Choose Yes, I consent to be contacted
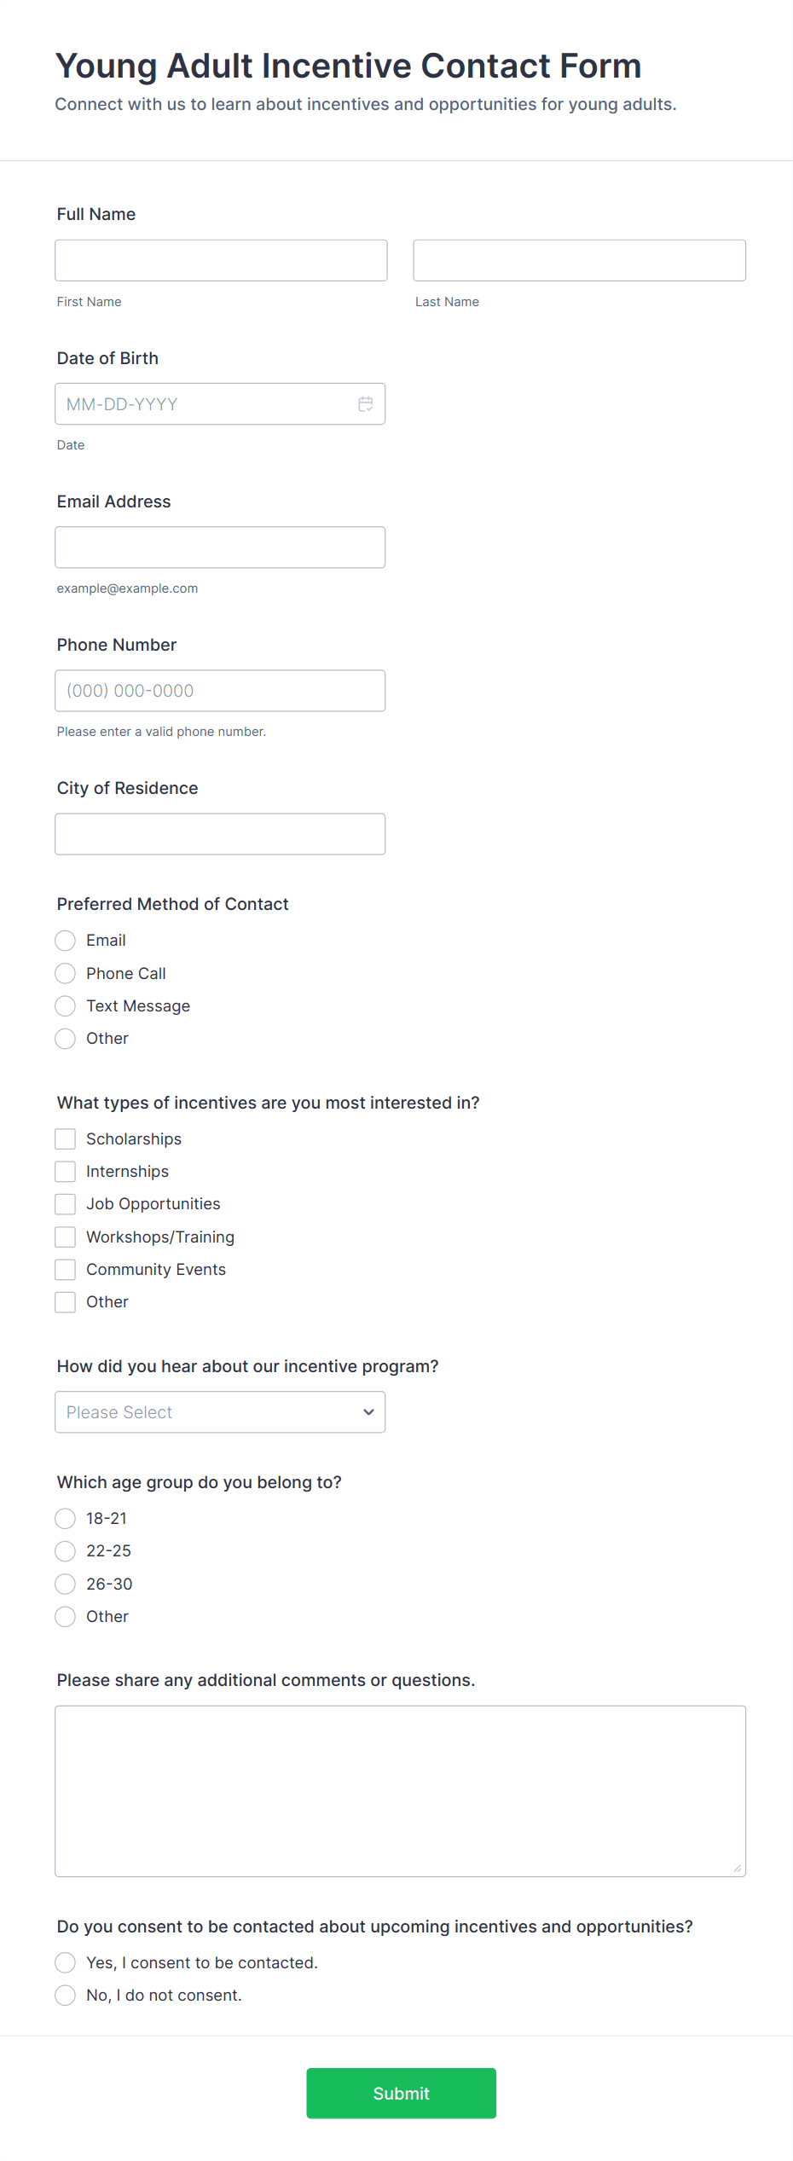This screenshot has height=2161, width=793. (66, 1963)
